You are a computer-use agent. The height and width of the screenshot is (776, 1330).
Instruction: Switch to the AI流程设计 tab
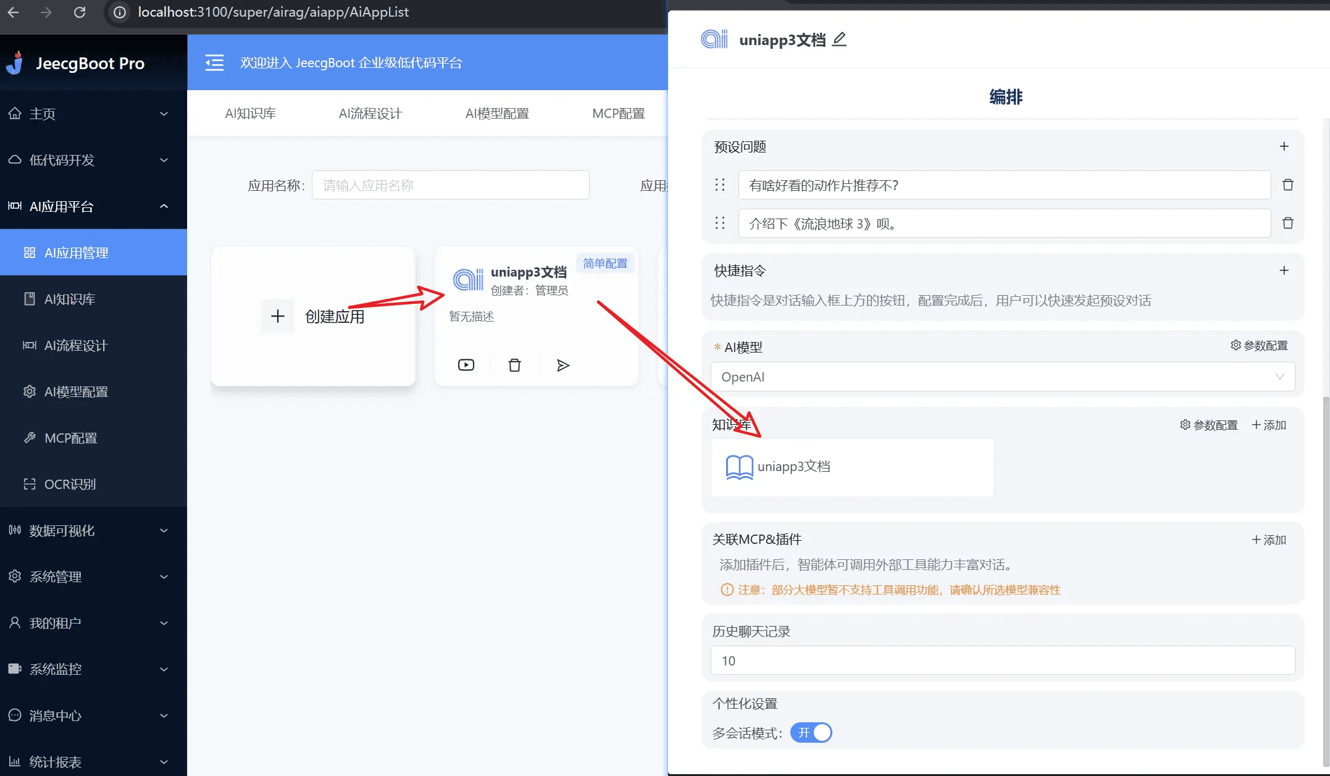[x=370, y=114]
